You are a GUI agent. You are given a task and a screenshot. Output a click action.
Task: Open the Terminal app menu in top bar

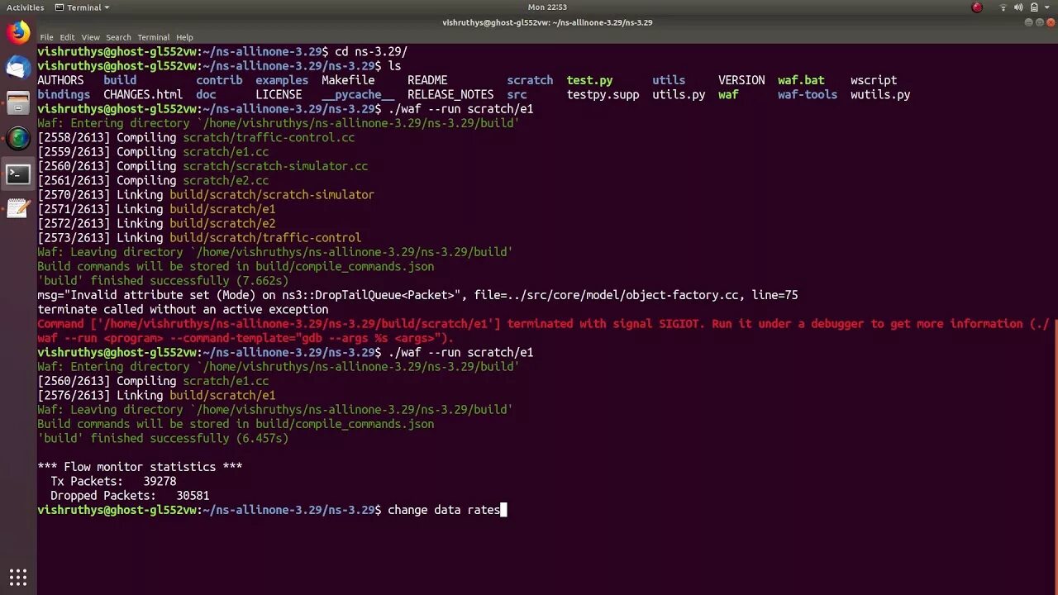(x=83, y=7)
